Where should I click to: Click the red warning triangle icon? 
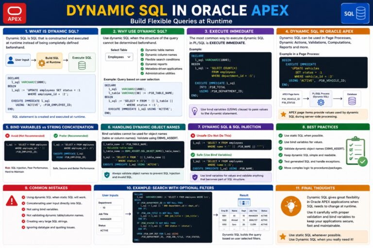12,201
